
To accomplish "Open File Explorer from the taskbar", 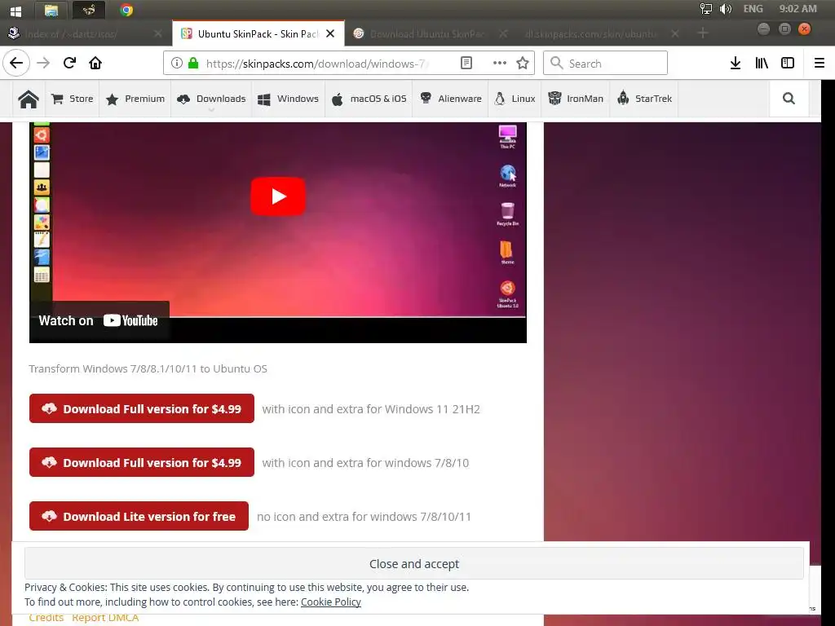I will (51, 10).
